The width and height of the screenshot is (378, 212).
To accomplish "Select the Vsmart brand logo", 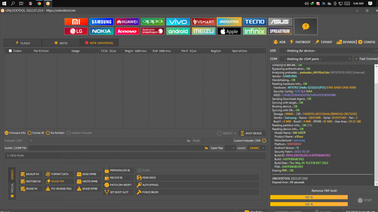I will [x=203, y=22].
